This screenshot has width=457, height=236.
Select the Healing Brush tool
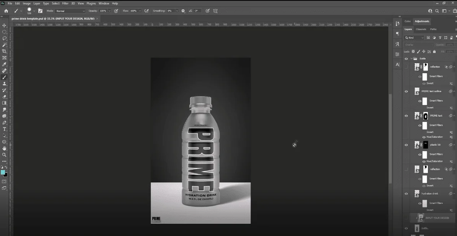coord(4,70)
